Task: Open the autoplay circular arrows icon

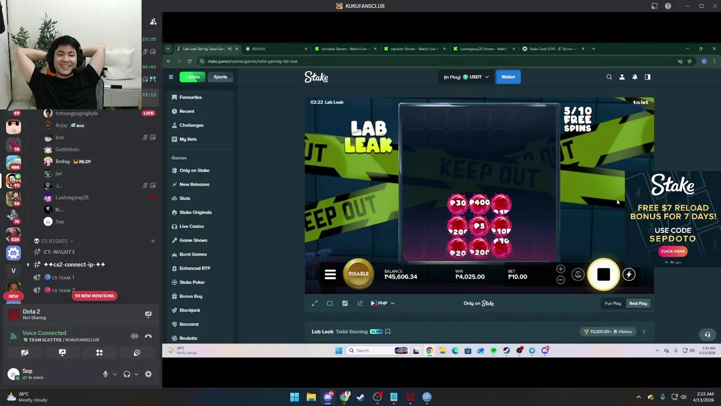Action: click(578, 275)
